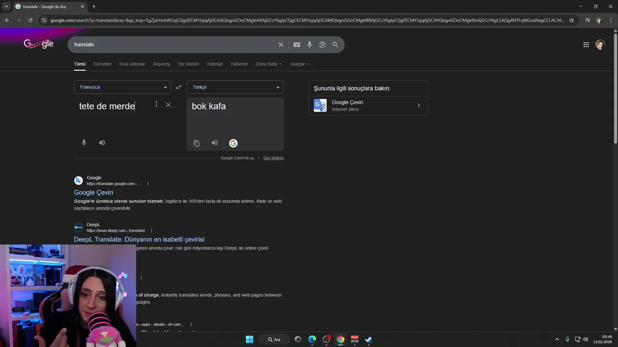618x347 pixels.
Task: Expand the Daha fazla menu
Action: tap(268, 64)
